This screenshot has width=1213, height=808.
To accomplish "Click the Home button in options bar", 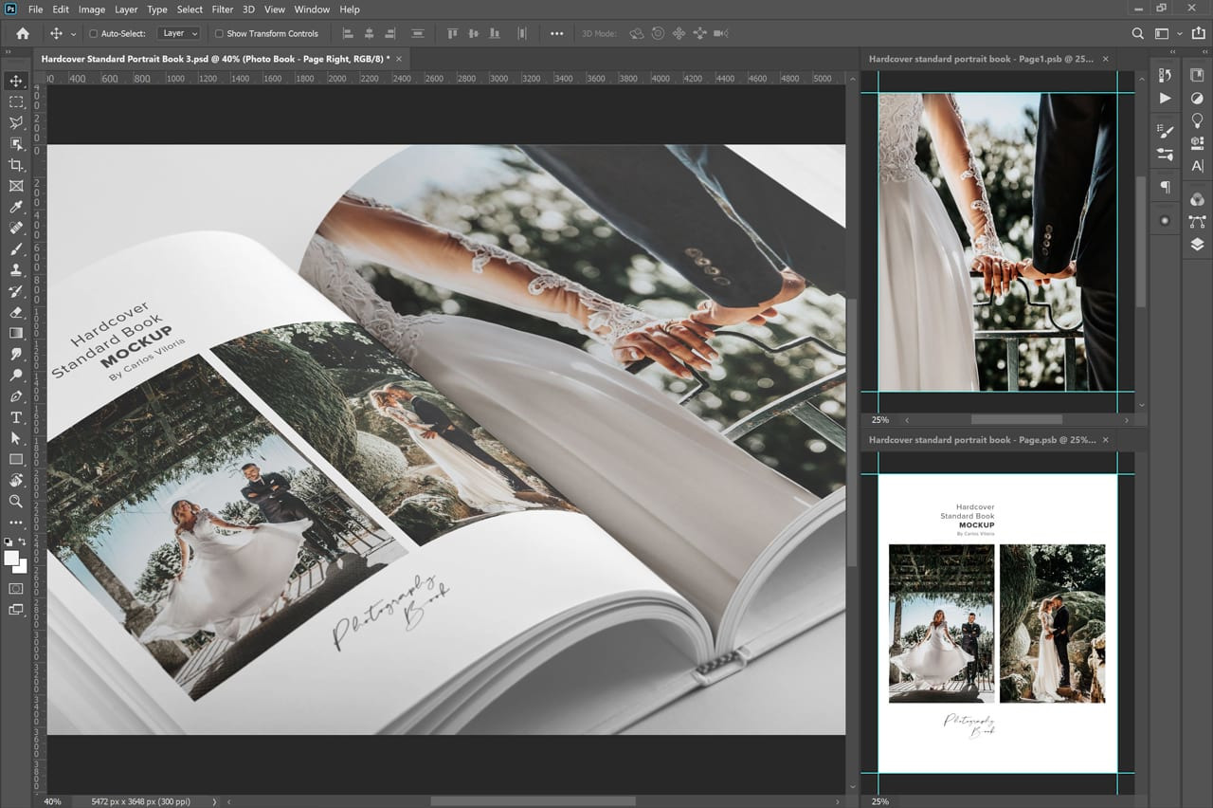I will click(x=23, y=33).
